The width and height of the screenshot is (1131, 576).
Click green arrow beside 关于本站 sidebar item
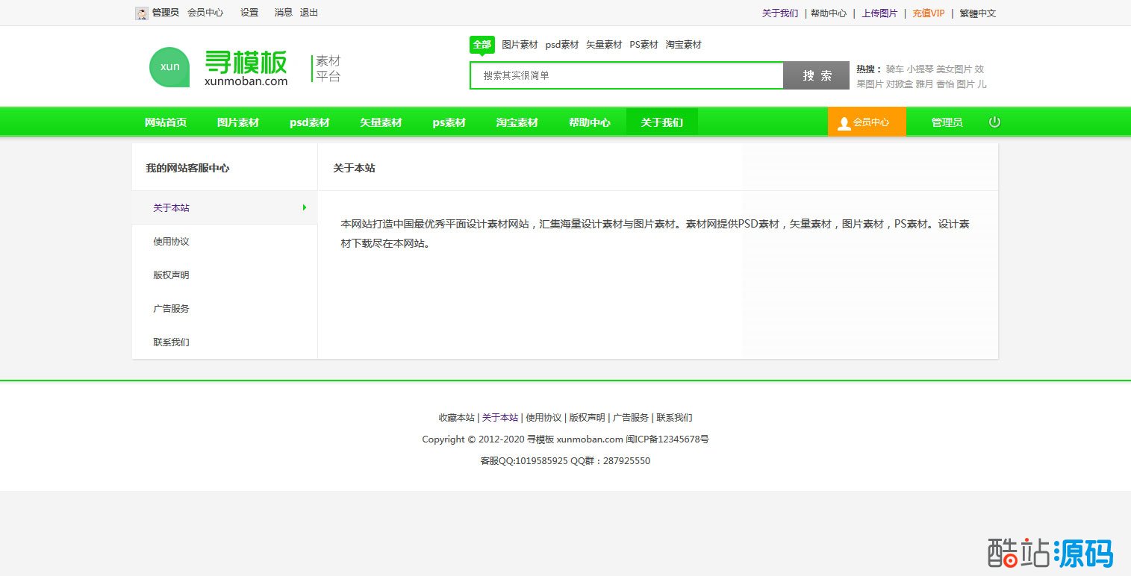[305, 207]
